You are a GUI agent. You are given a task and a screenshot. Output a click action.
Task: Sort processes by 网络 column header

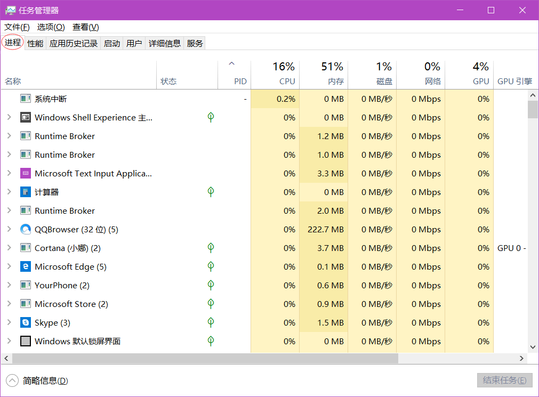coord(421,75)
